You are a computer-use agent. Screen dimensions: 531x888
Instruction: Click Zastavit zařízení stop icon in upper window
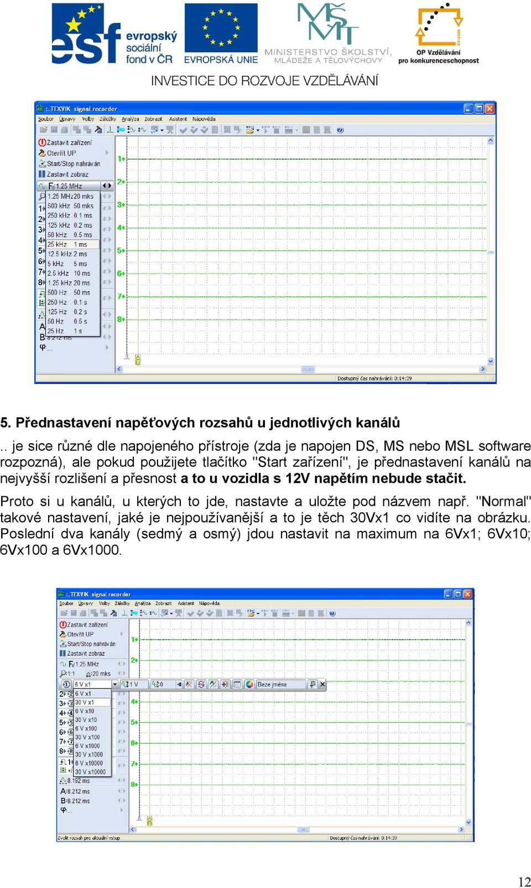pos(42,143)
